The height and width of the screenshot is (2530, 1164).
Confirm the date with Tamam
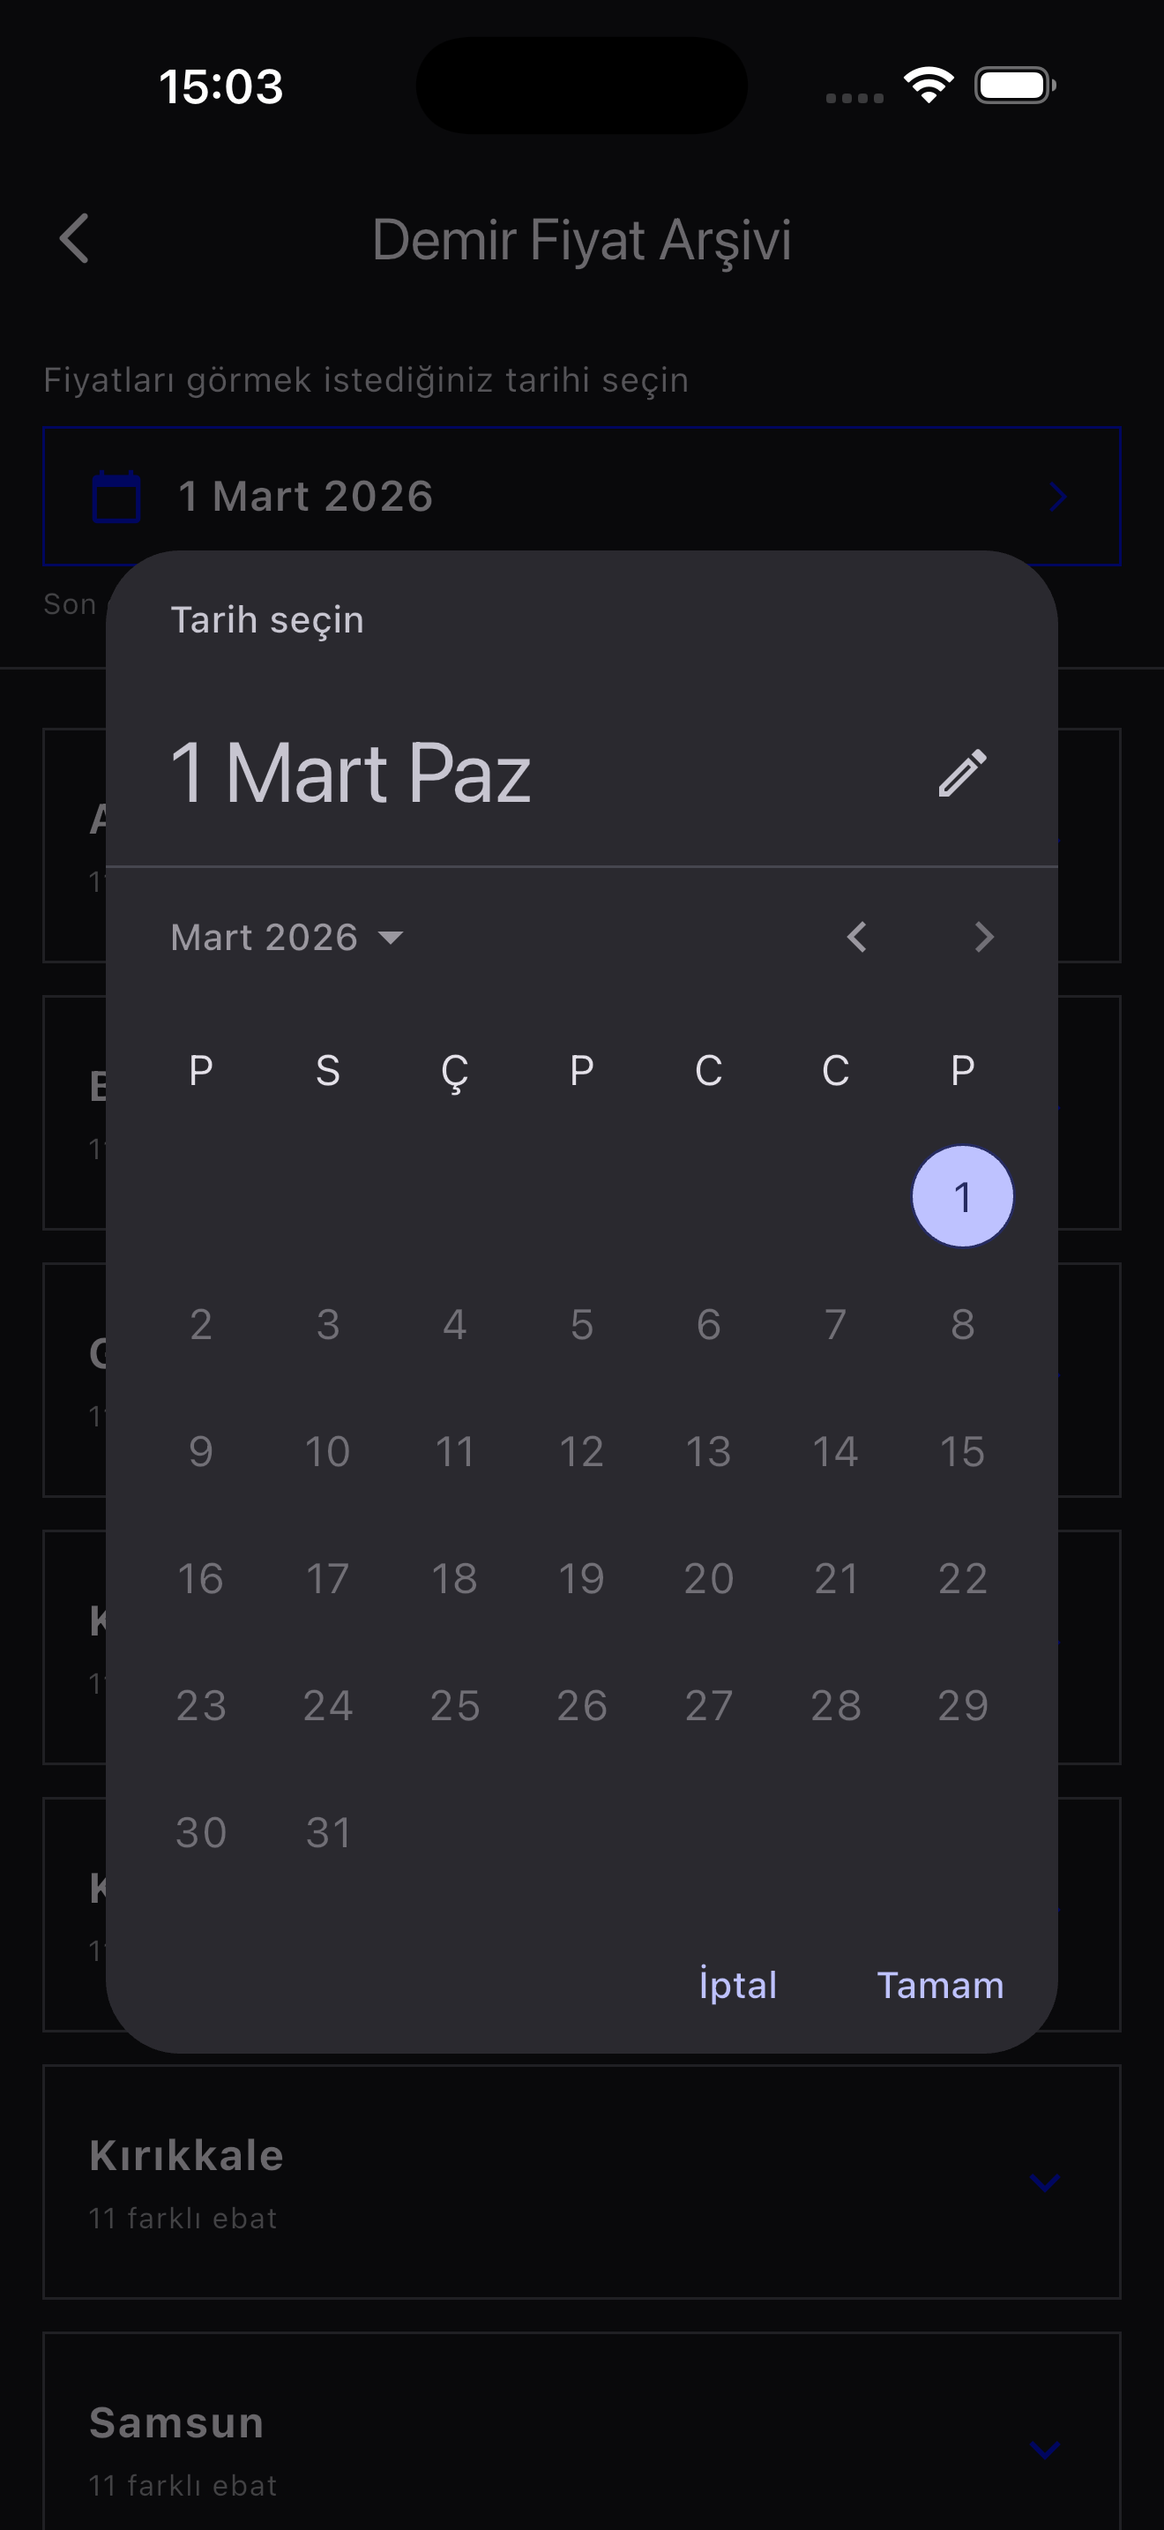[939, 1985]
